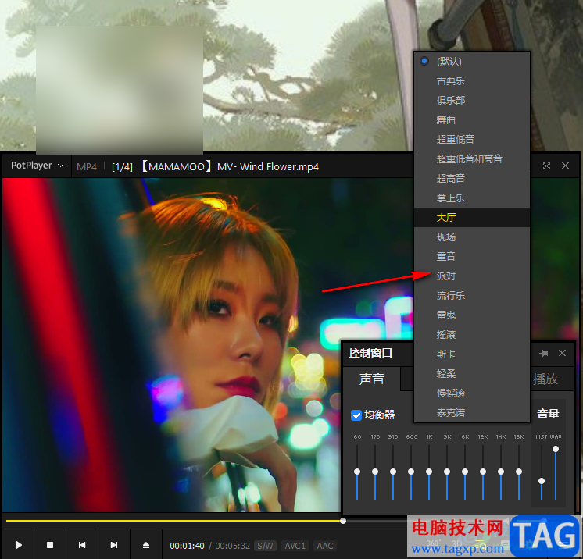Switch to the 播放 tab
583x559 pixels.
(x=545, y=379)
